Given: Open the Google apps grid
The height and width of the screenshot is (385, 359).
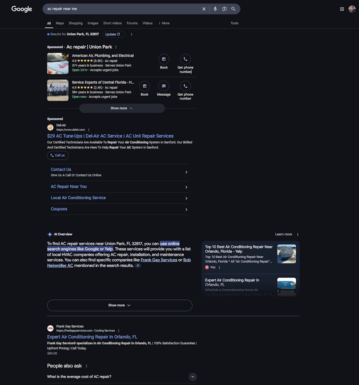Looking at the screenshot, I should pyautogui.click(x=342, y=9).
